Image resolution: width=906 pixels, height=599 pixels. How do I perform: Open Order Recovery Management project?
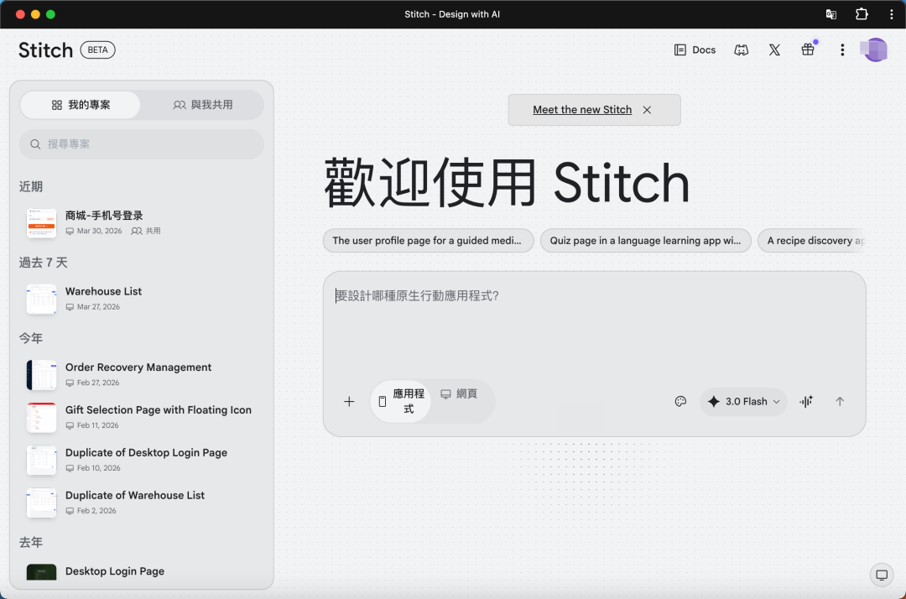click(x=138, y=367)
